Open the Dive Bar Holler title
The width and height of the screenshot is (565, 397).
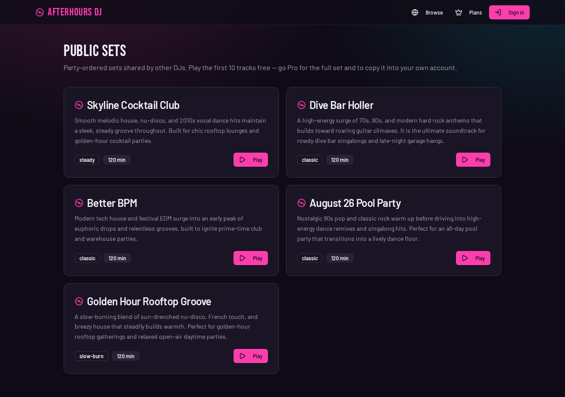pyautogui.click(x=341, y=105)
